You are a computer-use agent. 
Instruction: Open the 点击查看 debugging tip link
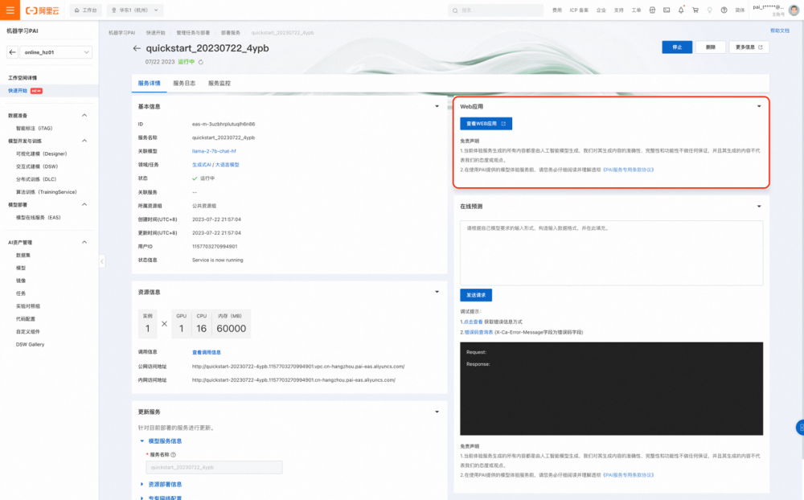click(x=473, y=322)
